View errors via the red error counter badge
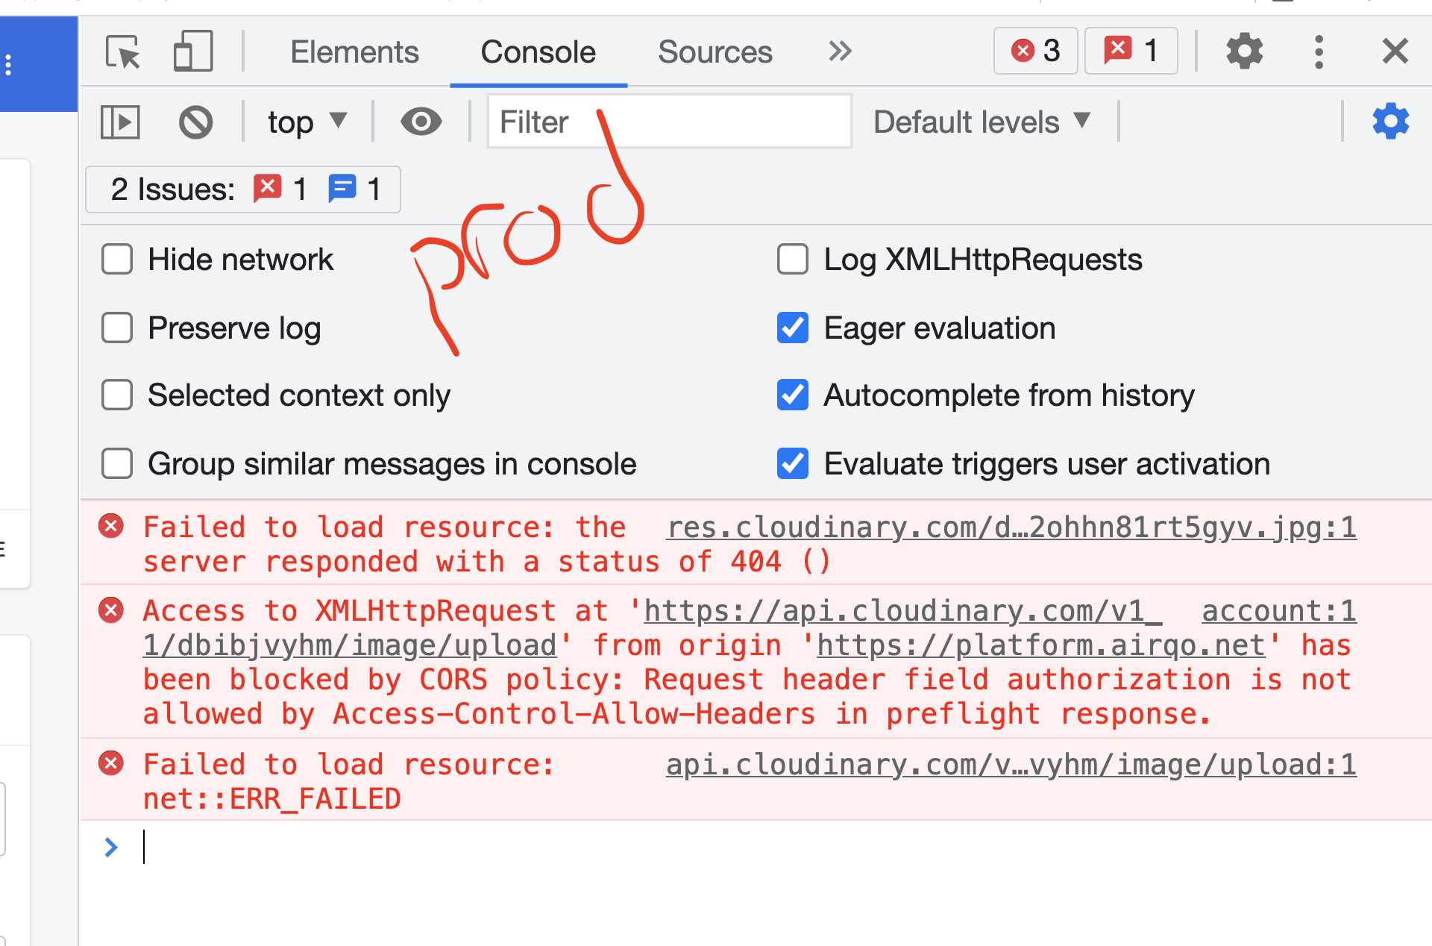The width and height of the screenshot is (1432, 946). coord(1035,51)
